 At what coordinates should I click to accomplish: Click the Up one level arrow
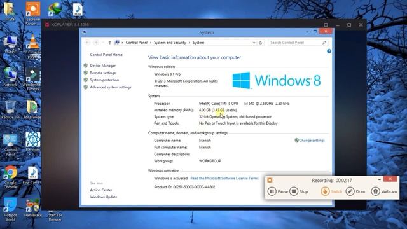(x=110, y=43)
